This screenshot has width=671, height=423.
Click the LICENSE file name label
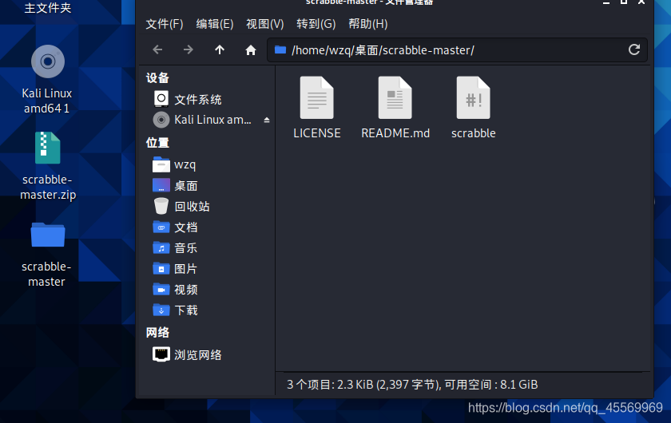pyautogui.click(x=316, y=133)
